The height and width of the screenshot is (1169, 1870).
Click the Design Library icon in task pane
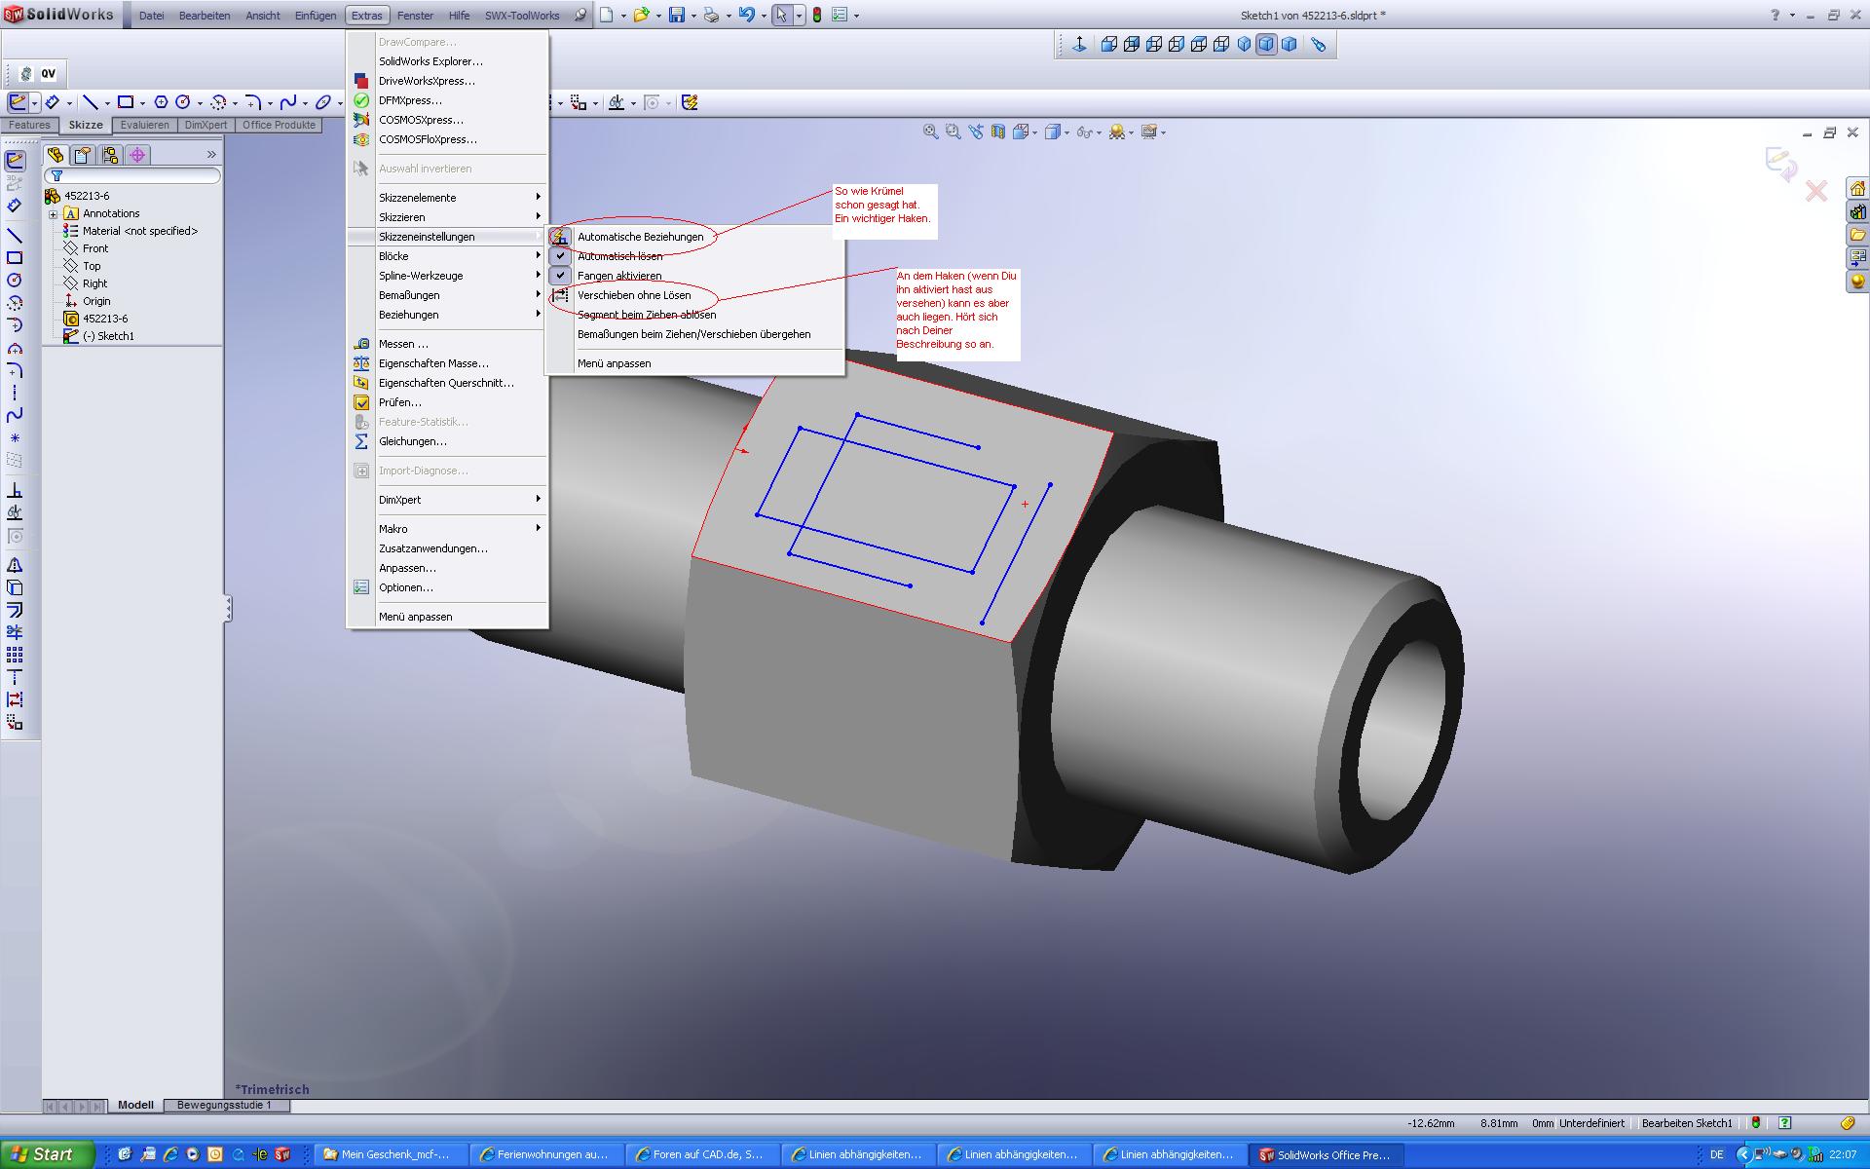tap(1857, 212)
